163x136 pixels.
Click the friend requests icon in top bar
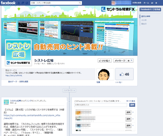(19, 3)
